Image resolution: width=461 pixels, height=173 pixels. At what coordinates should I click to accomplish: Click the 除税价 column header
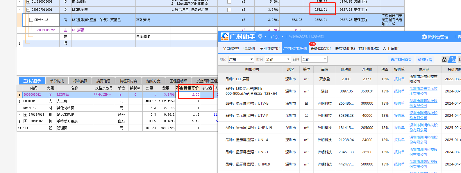(346, 69)
